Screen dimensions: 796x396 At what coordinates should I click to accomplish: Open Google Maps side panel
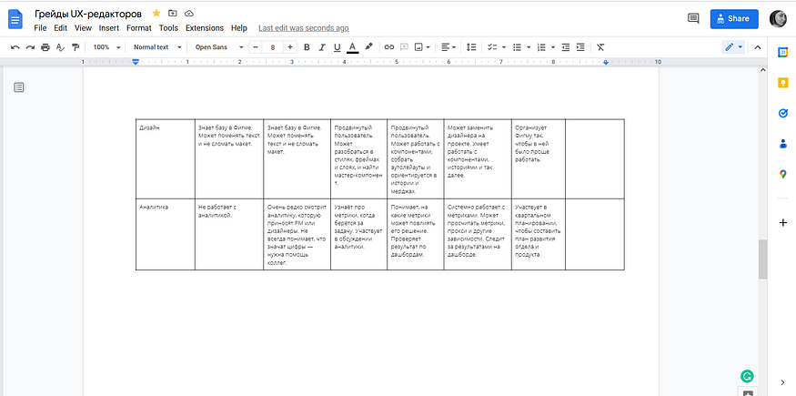coord(782,175)
